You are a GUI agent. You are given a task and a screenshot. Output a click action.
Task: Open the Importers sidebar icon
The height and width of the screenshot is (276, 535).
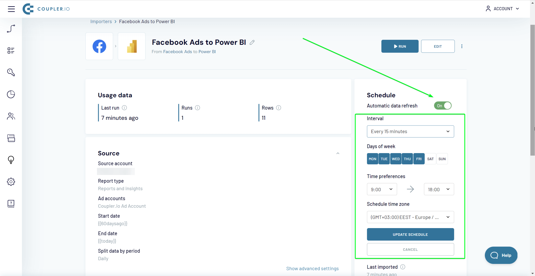click(x=11, y=29)
